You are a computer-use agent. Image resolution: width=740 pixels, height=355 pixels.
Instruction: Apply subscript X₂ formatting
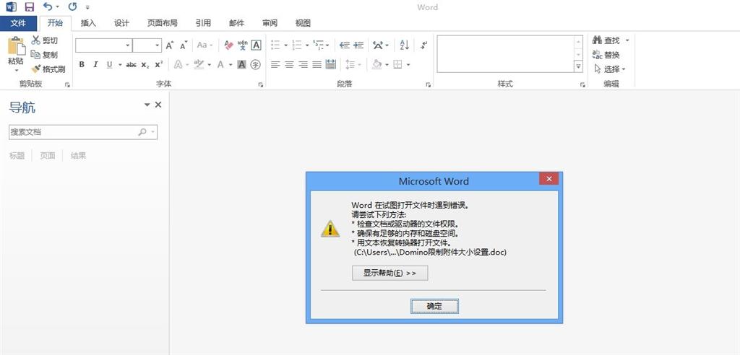click(145, 65)
